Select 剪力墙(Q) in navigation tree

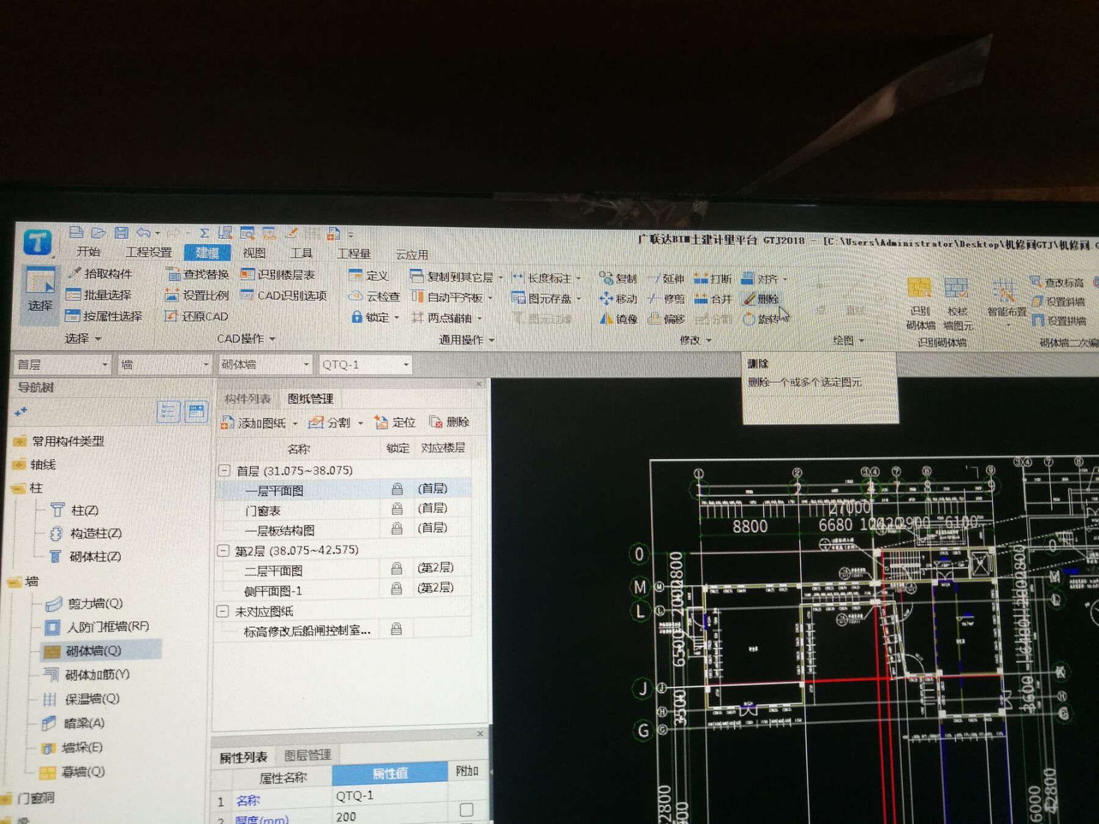click(85, 603)
